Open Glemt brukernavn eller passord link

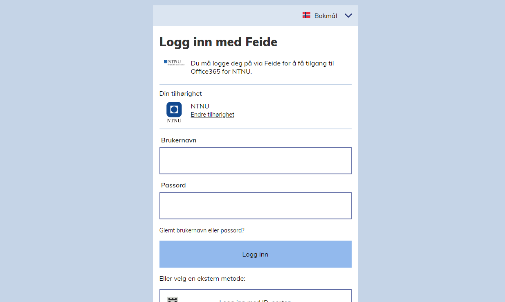pos(202,230)
